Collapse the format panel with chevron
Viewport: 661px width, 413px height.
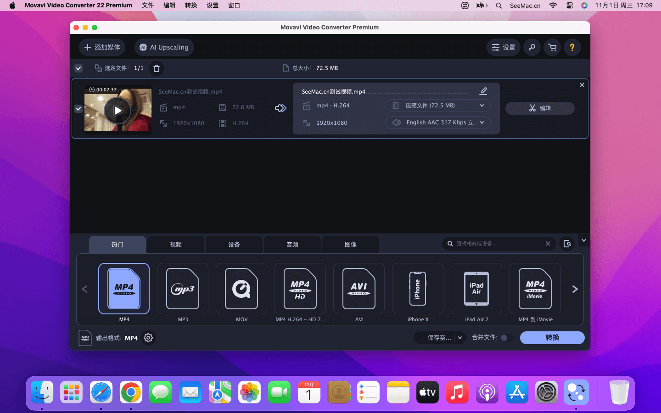coord(583,240)
